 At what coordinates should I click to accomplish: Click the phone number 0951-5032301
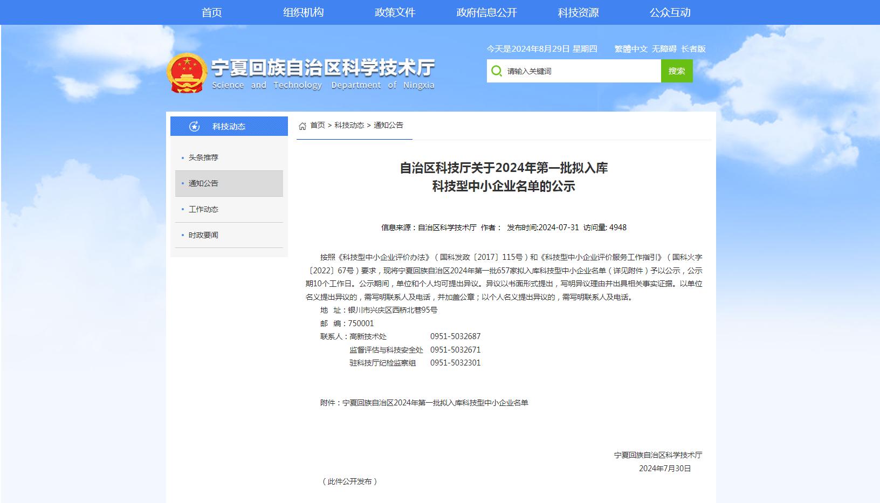tap(455, 363)
